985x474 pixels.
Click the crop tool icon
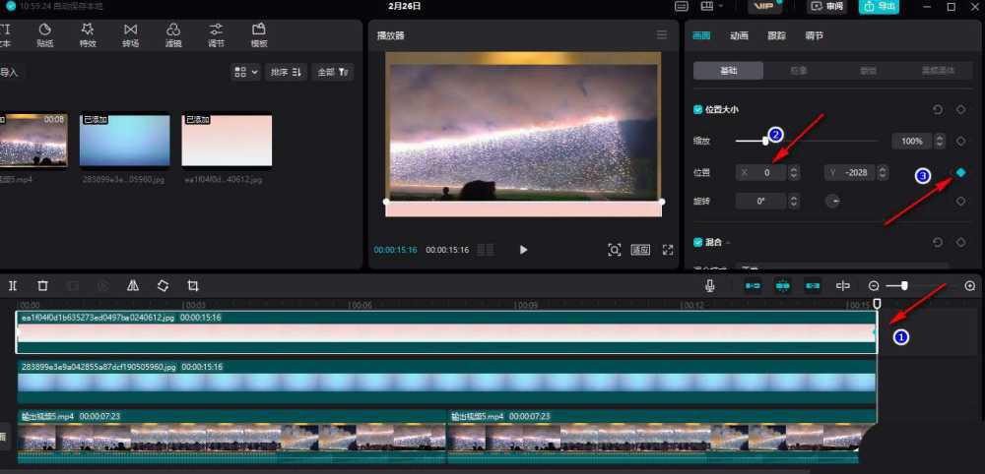pyautogui.click(x=193, y=285)
